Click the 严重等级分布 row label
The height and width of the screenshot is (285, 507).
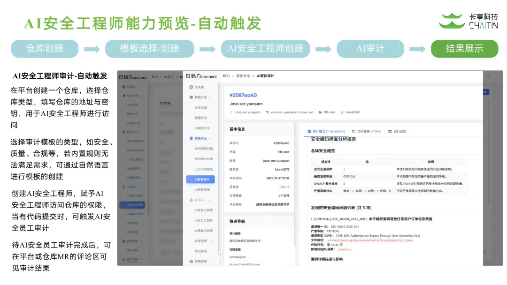(x=323, y=191)
